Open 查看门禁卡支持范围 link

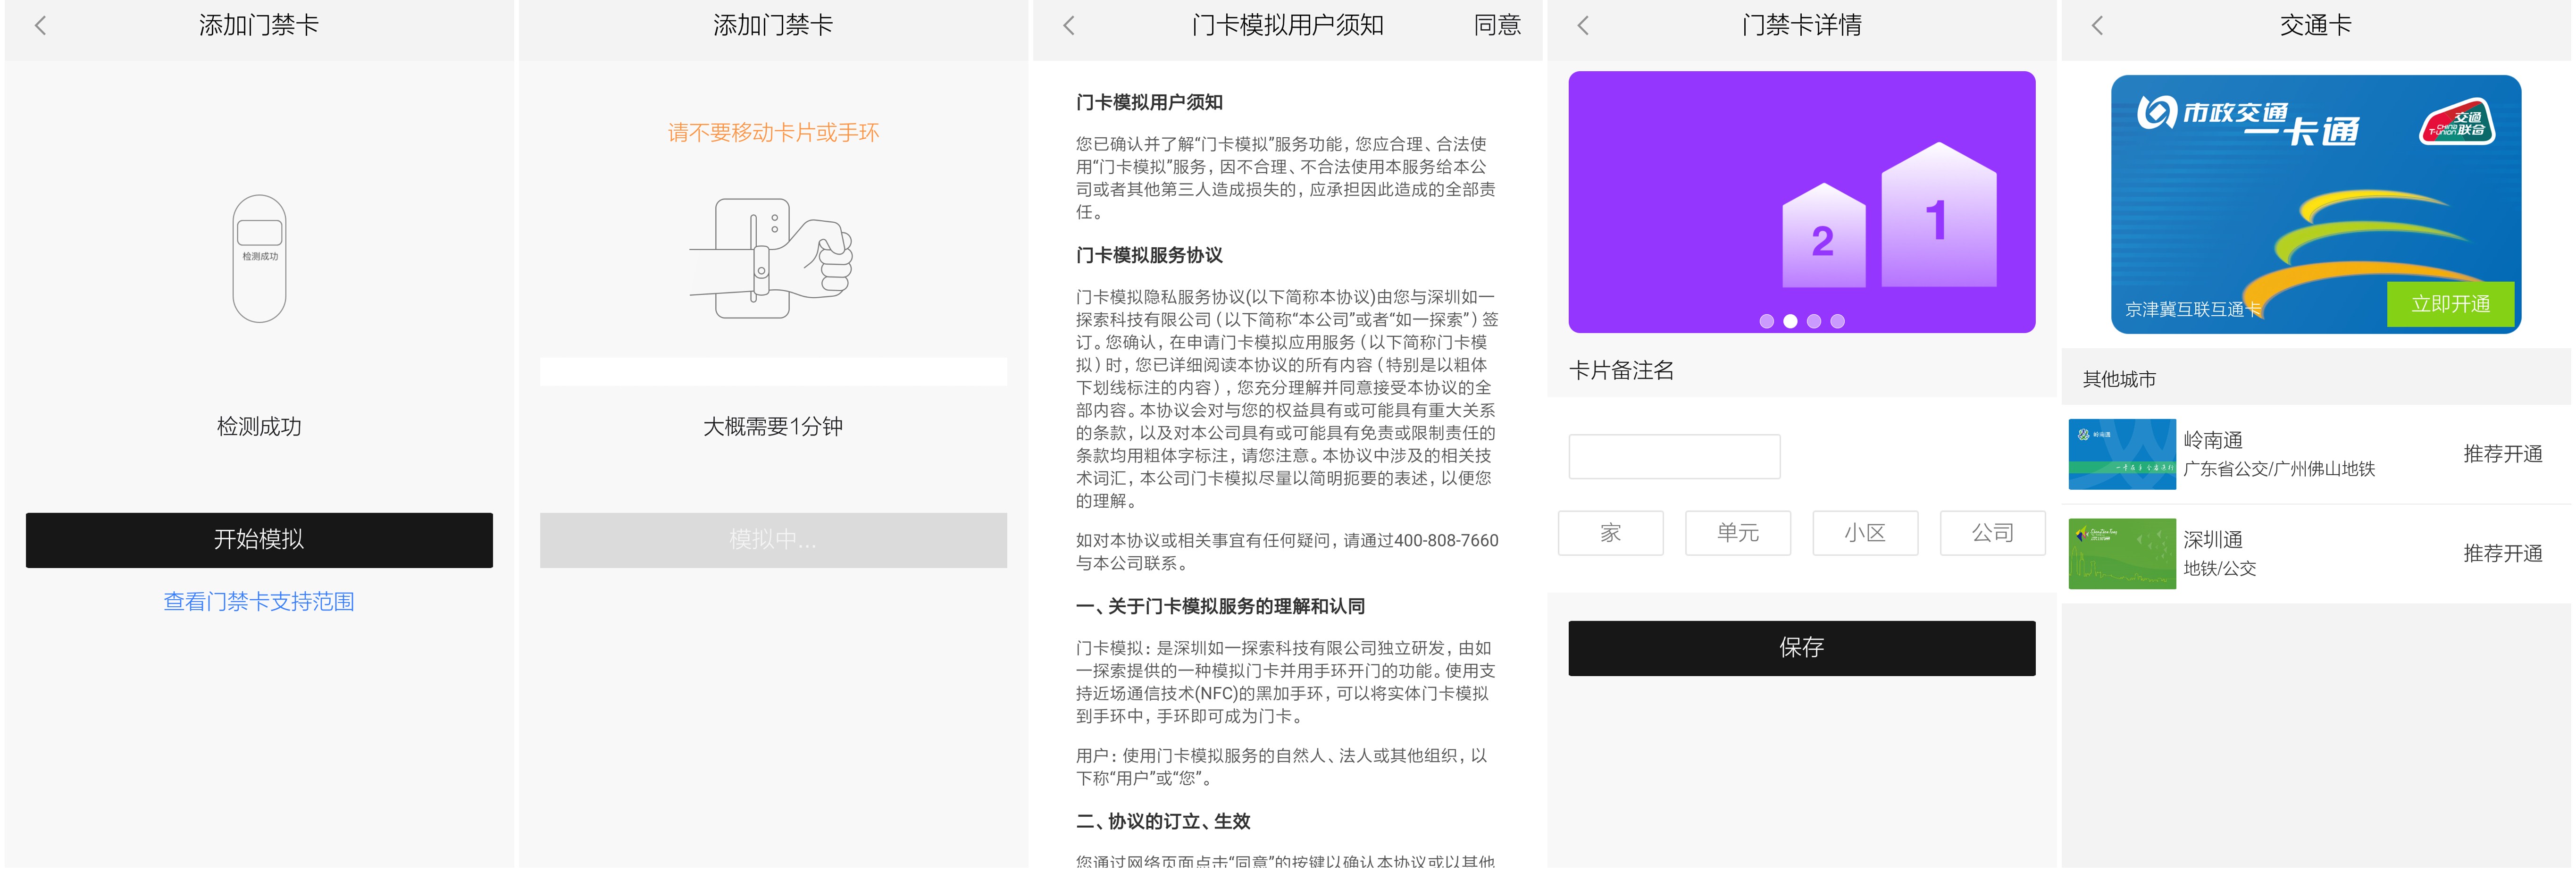258,601
